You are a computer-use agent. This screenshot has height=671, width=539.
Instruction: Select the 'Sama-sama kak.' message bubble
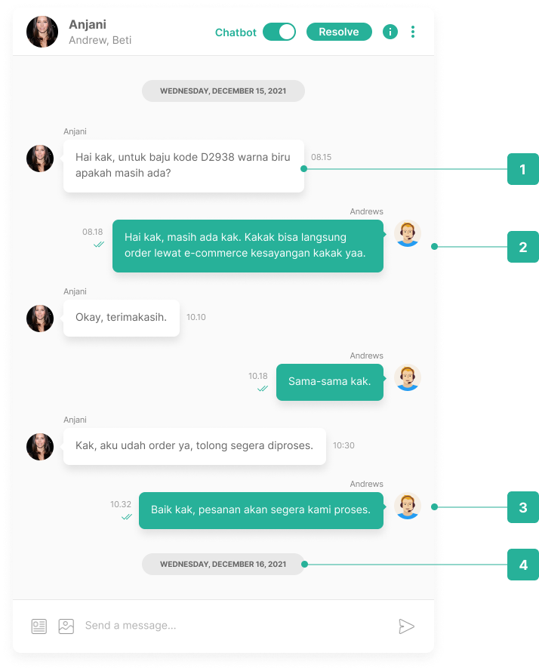(330, 382)
